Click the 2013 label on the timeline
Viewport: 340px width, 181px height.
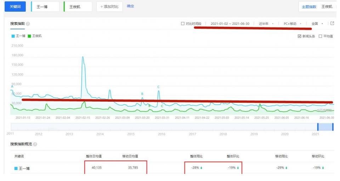click(x=69, y=134)
